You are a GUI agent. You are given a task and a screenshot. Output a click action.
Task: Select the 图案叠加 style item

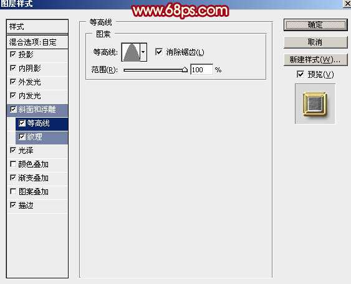[x=37, y=192]
